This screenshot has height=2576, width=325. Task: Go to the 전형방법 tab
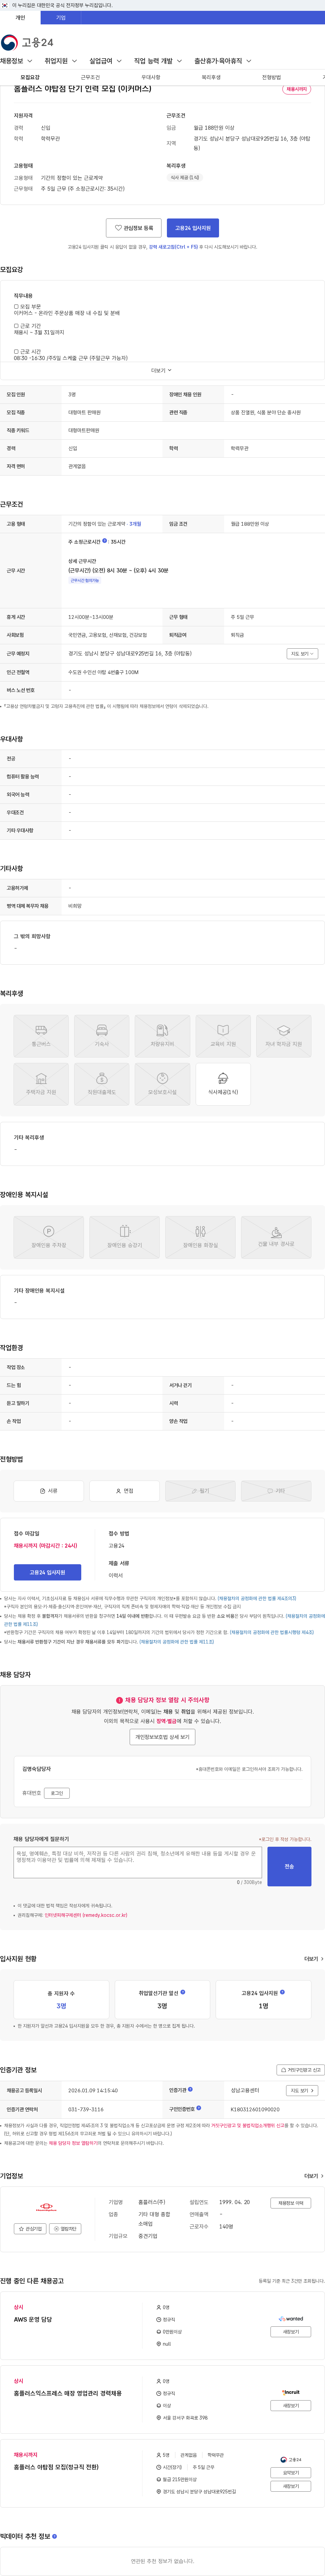(x=271, y=77)
